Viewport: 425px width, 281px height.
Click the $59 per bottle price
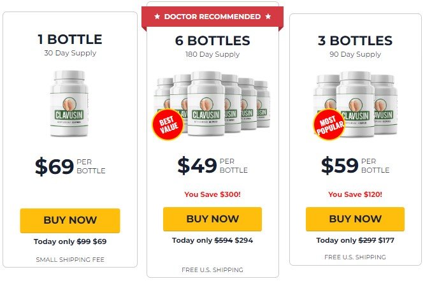pos(355,165)
